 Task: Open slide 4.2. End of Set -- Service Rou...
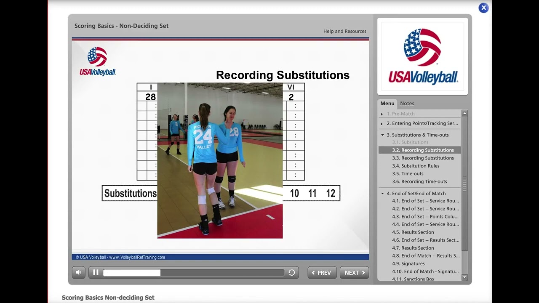pos(425,209)
